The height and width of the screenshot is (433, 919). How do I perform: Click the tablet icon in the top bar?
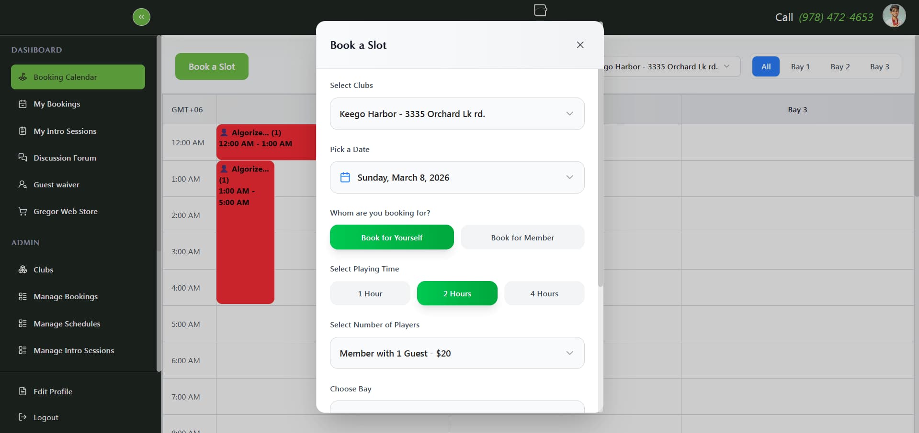click(541, 10)
